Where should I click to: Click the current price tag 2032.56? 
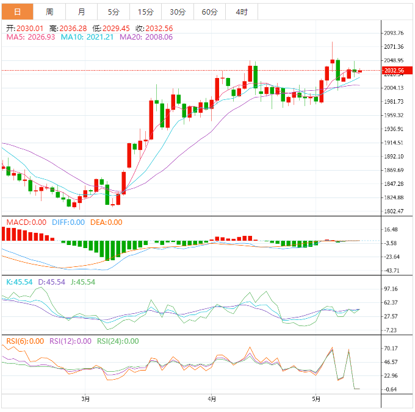point(392,71)
